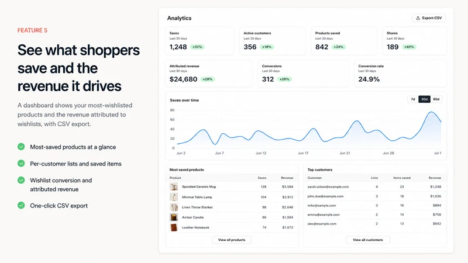
Task: Click Items saved column header
Action: click(x=402, y=178)
